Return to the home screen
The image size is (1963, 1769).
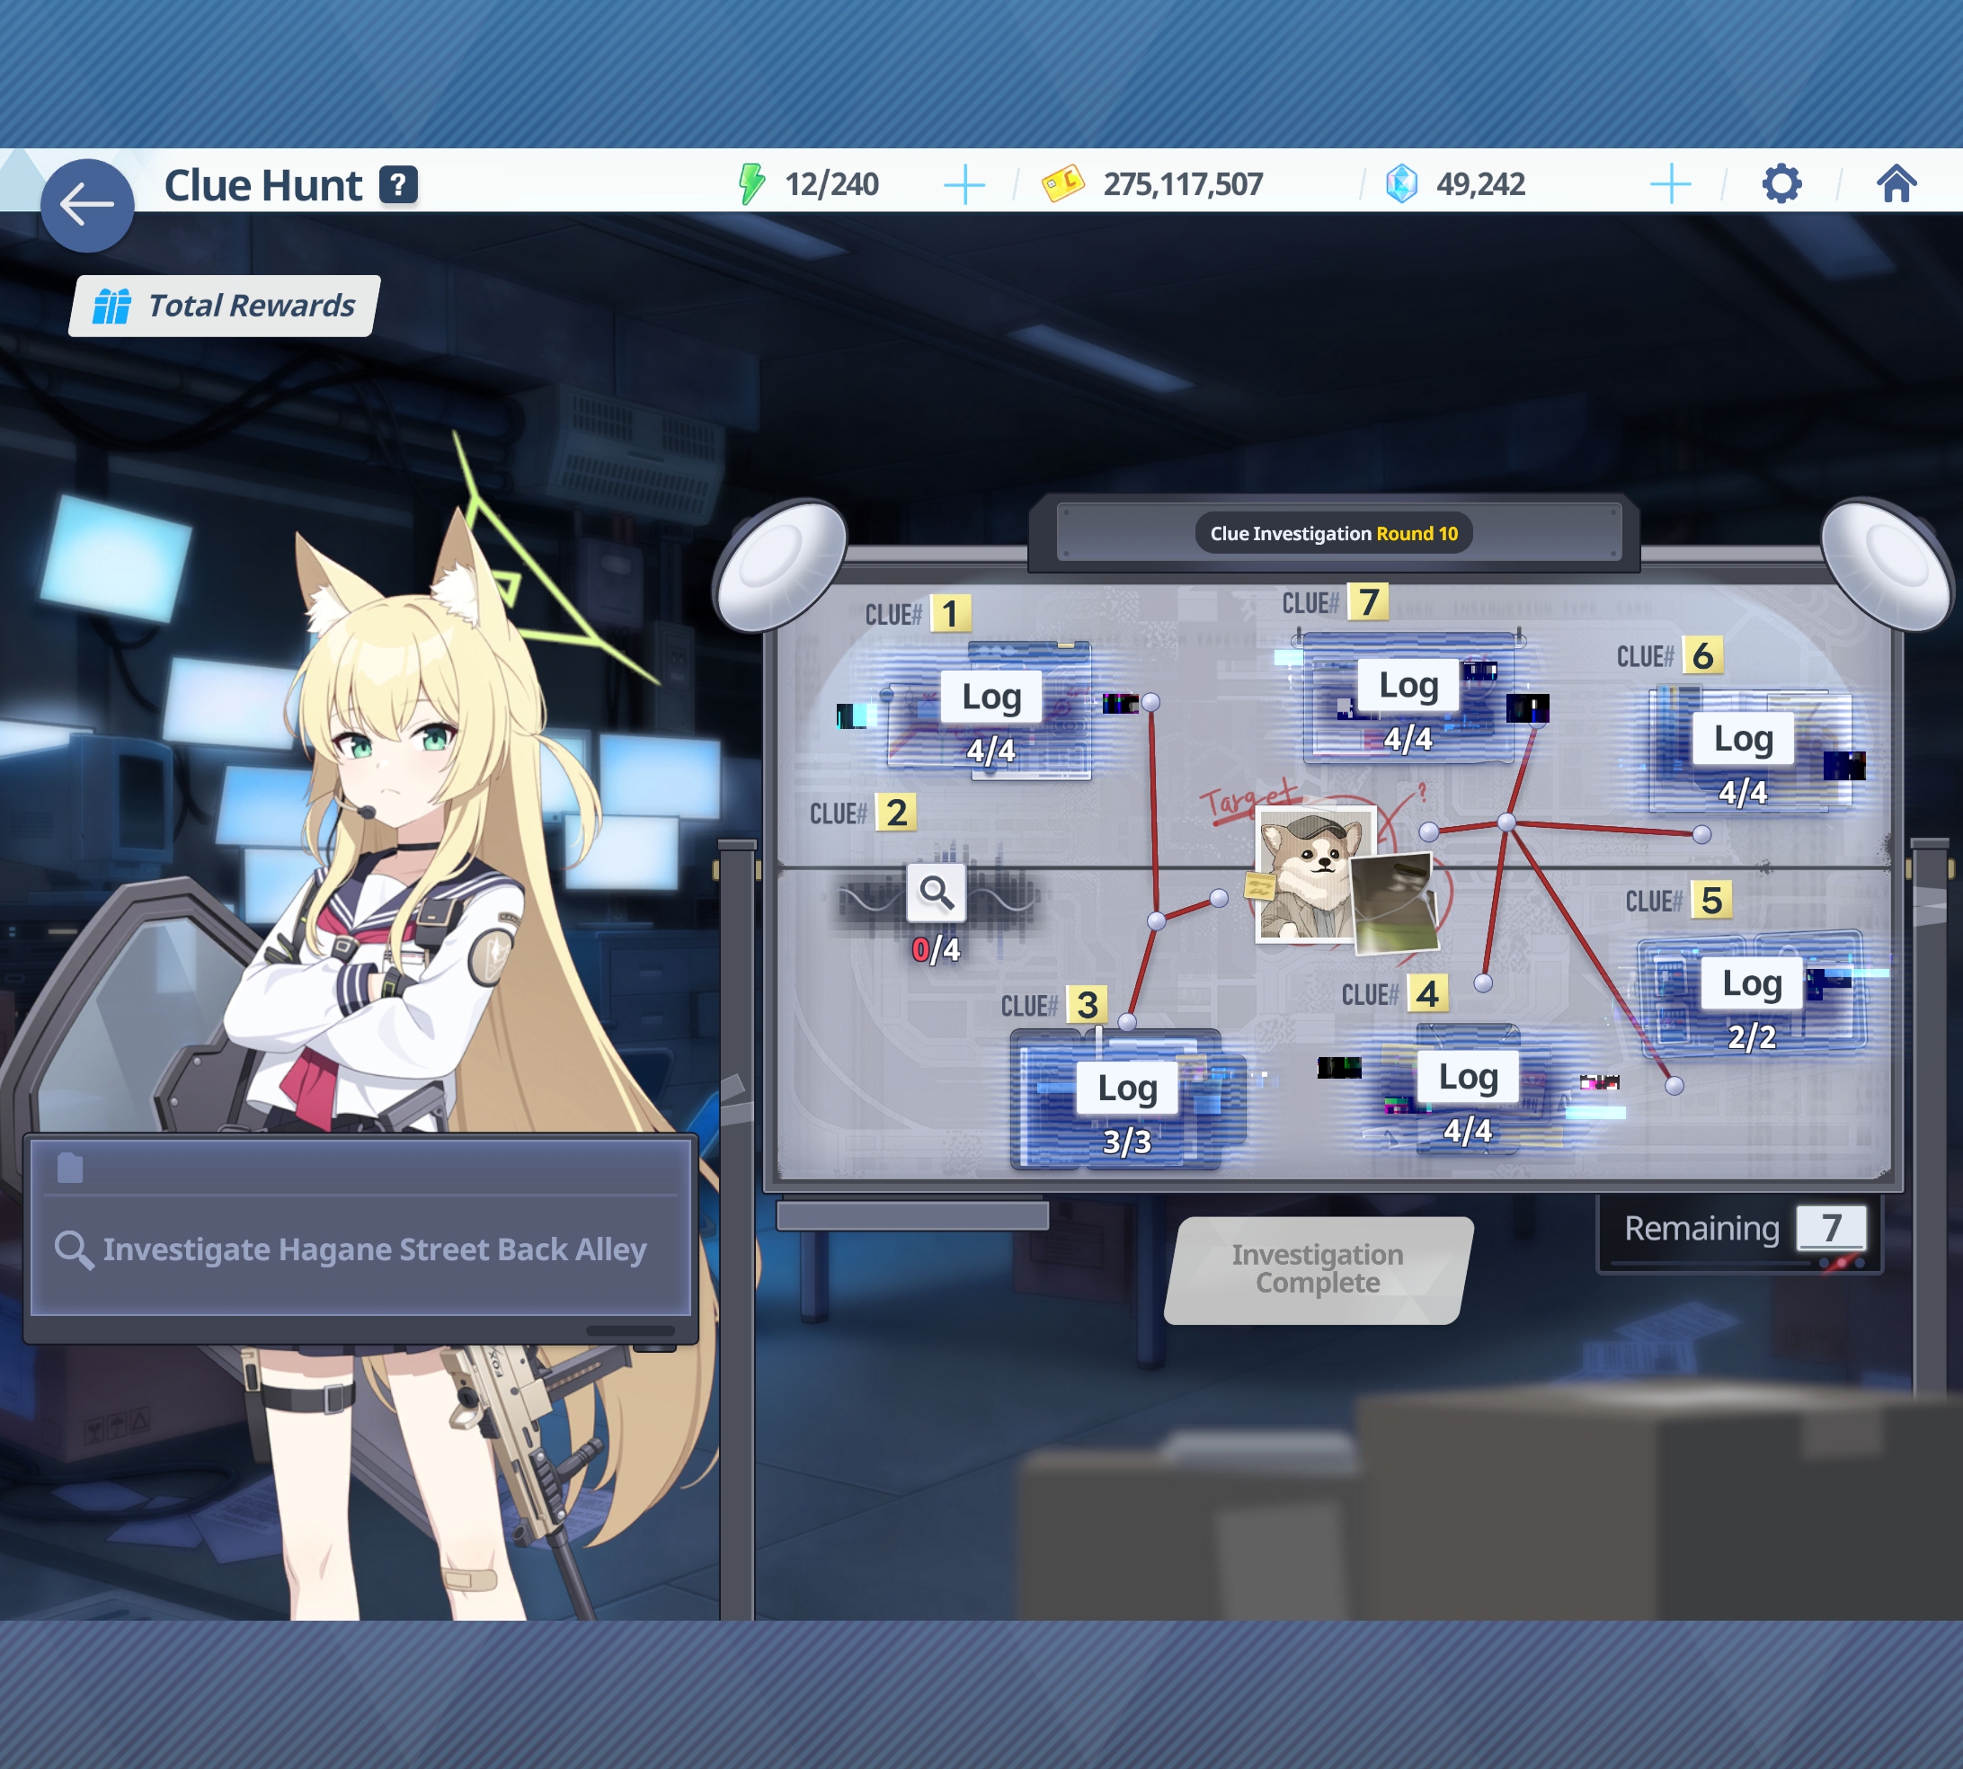[x=1896, y=182]
